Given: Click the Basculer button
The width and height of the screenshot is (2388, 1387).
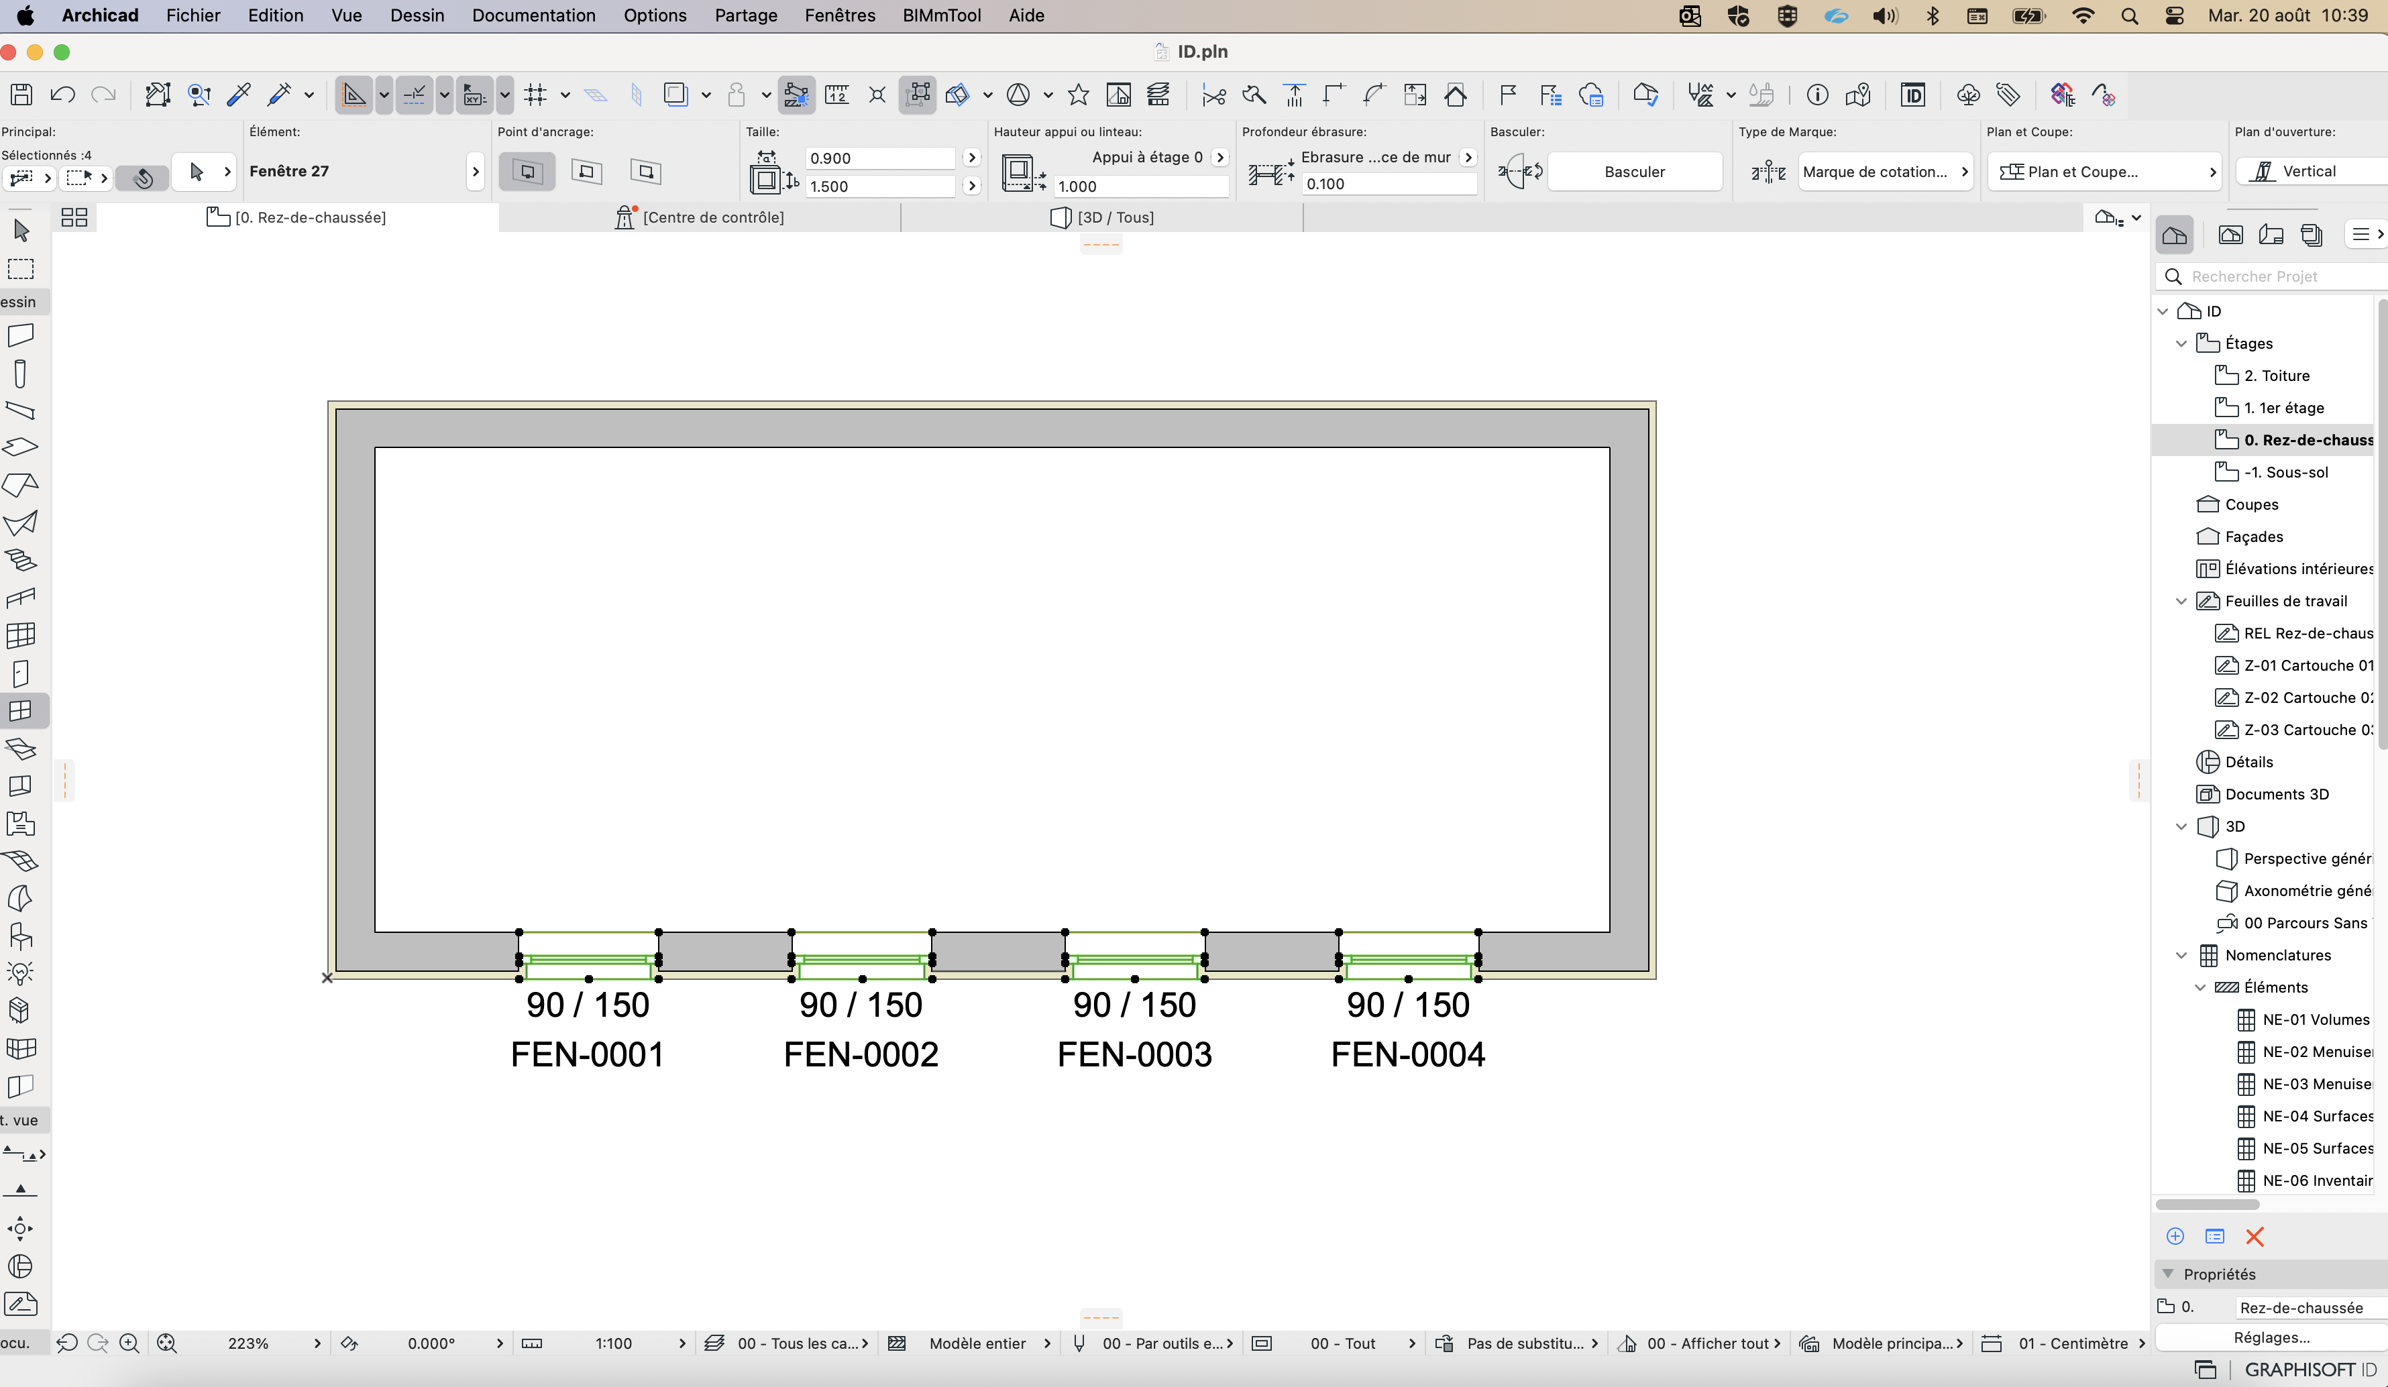Looking at the screenshot, I should click(x=1635, y=172).
